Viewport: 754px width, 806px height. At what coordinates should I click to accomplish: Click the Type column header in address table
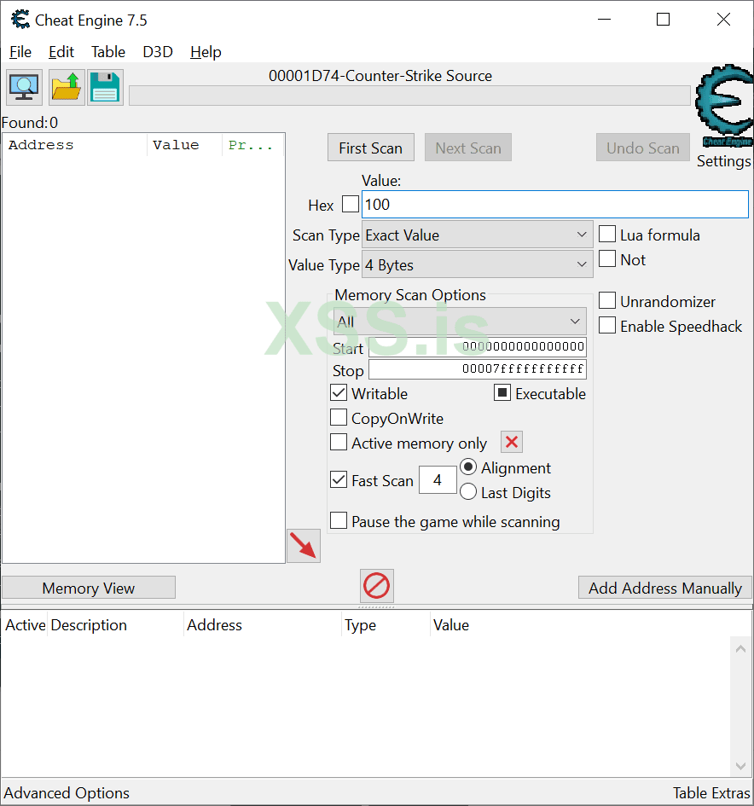coord(386,624)
